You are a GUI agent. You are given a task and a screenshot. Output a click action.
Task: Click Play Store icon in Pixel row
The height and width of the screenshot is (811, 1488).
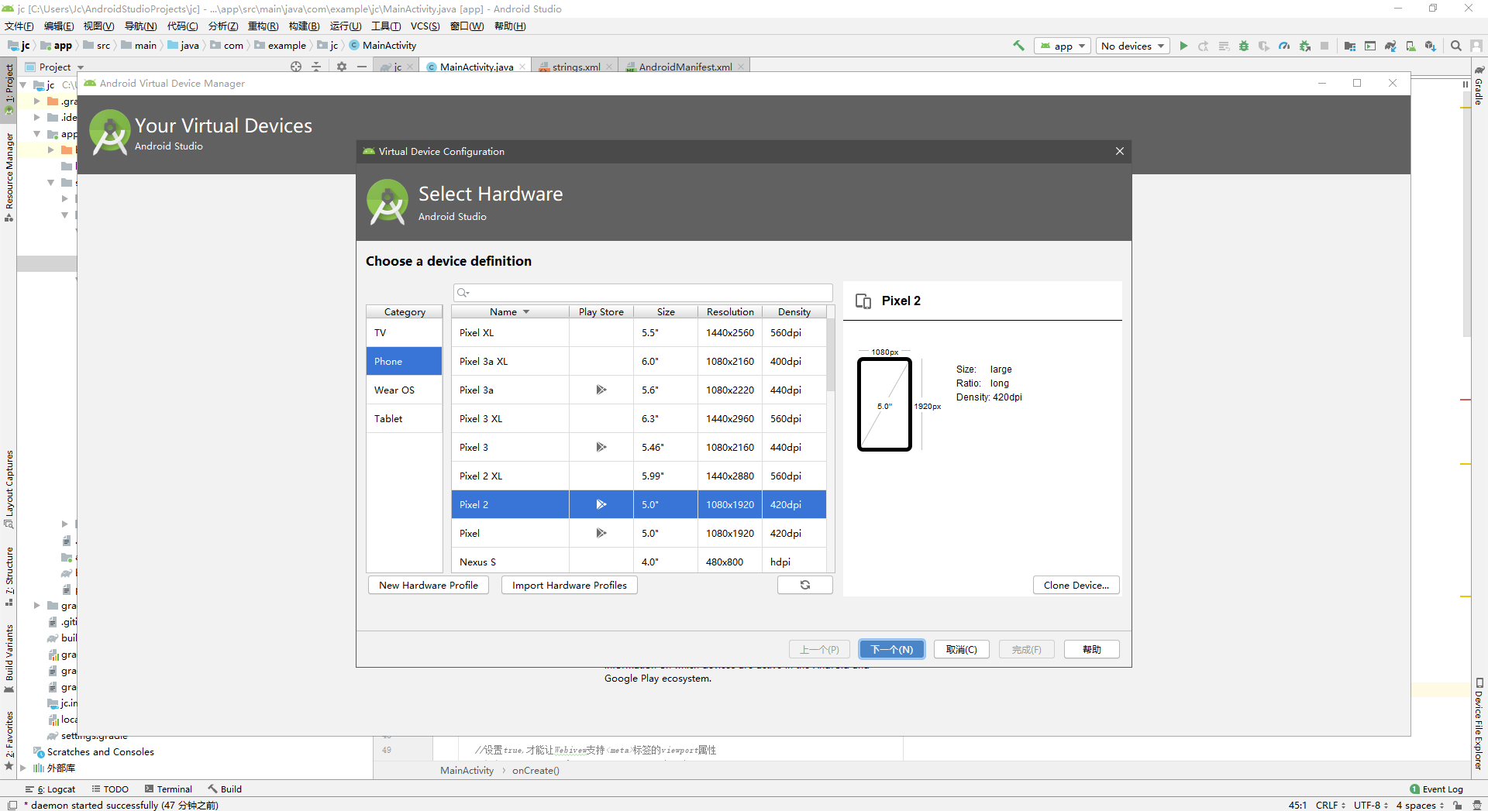point(601,533)
